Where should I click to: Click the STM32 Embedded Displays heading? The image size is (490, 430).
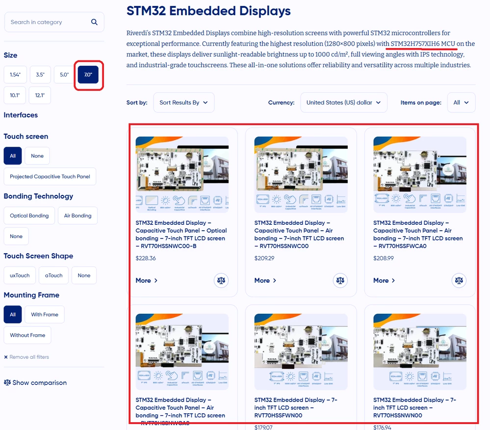click(208, 11)
